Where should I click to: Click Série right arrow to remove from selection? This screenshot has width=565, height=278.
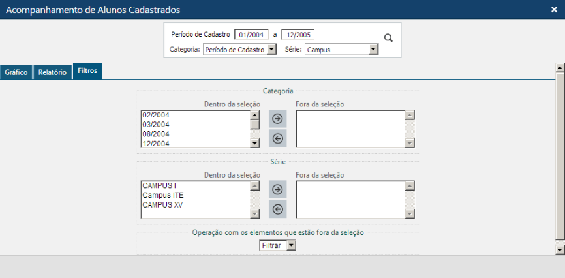click(x=277, y=189)
